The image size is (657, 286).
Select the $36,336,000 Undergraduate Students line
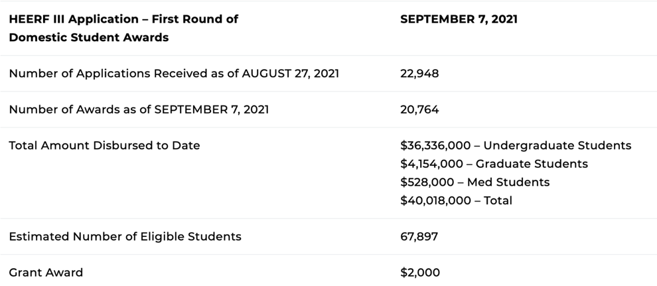click(x=516, y=146)
